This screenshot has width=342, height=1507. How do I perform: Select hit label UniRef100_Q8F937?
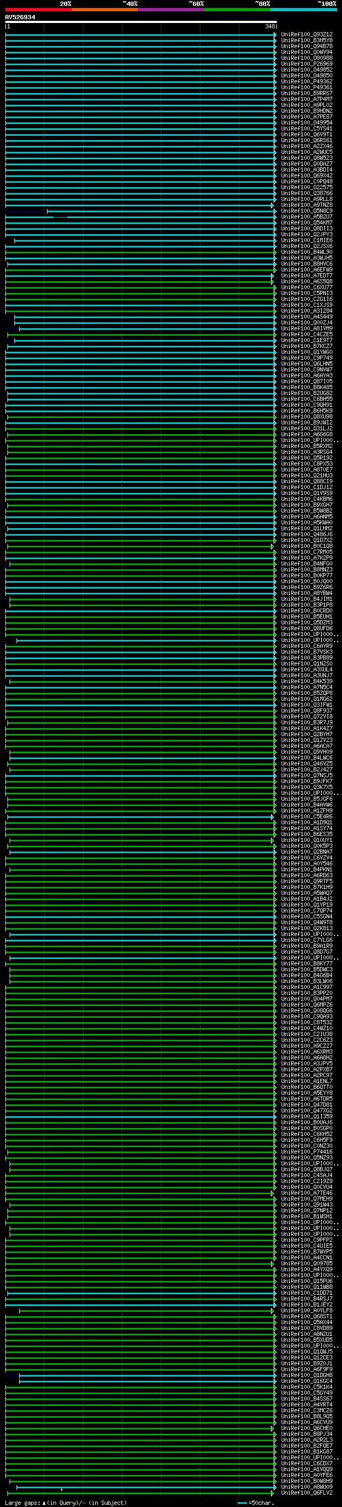pos(307,711)
